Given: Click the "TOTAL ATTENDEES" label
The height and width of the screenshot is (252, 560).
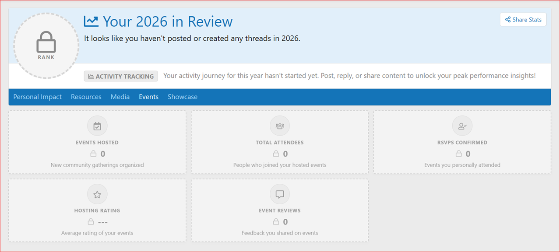Looking at the screenshot, I should point(280,143).
